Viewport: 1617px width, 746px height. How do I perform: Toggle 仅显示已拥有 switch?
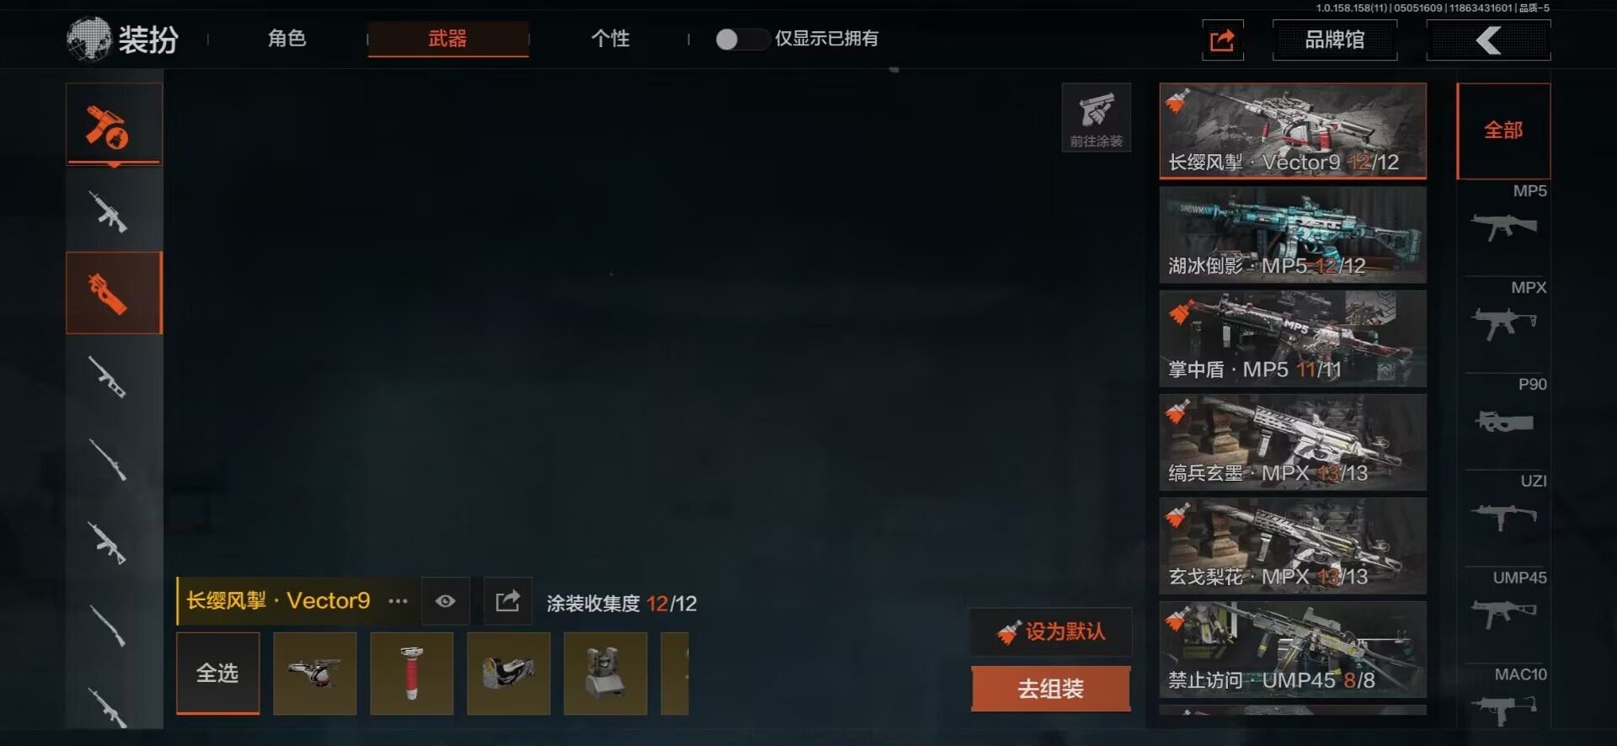740,39
